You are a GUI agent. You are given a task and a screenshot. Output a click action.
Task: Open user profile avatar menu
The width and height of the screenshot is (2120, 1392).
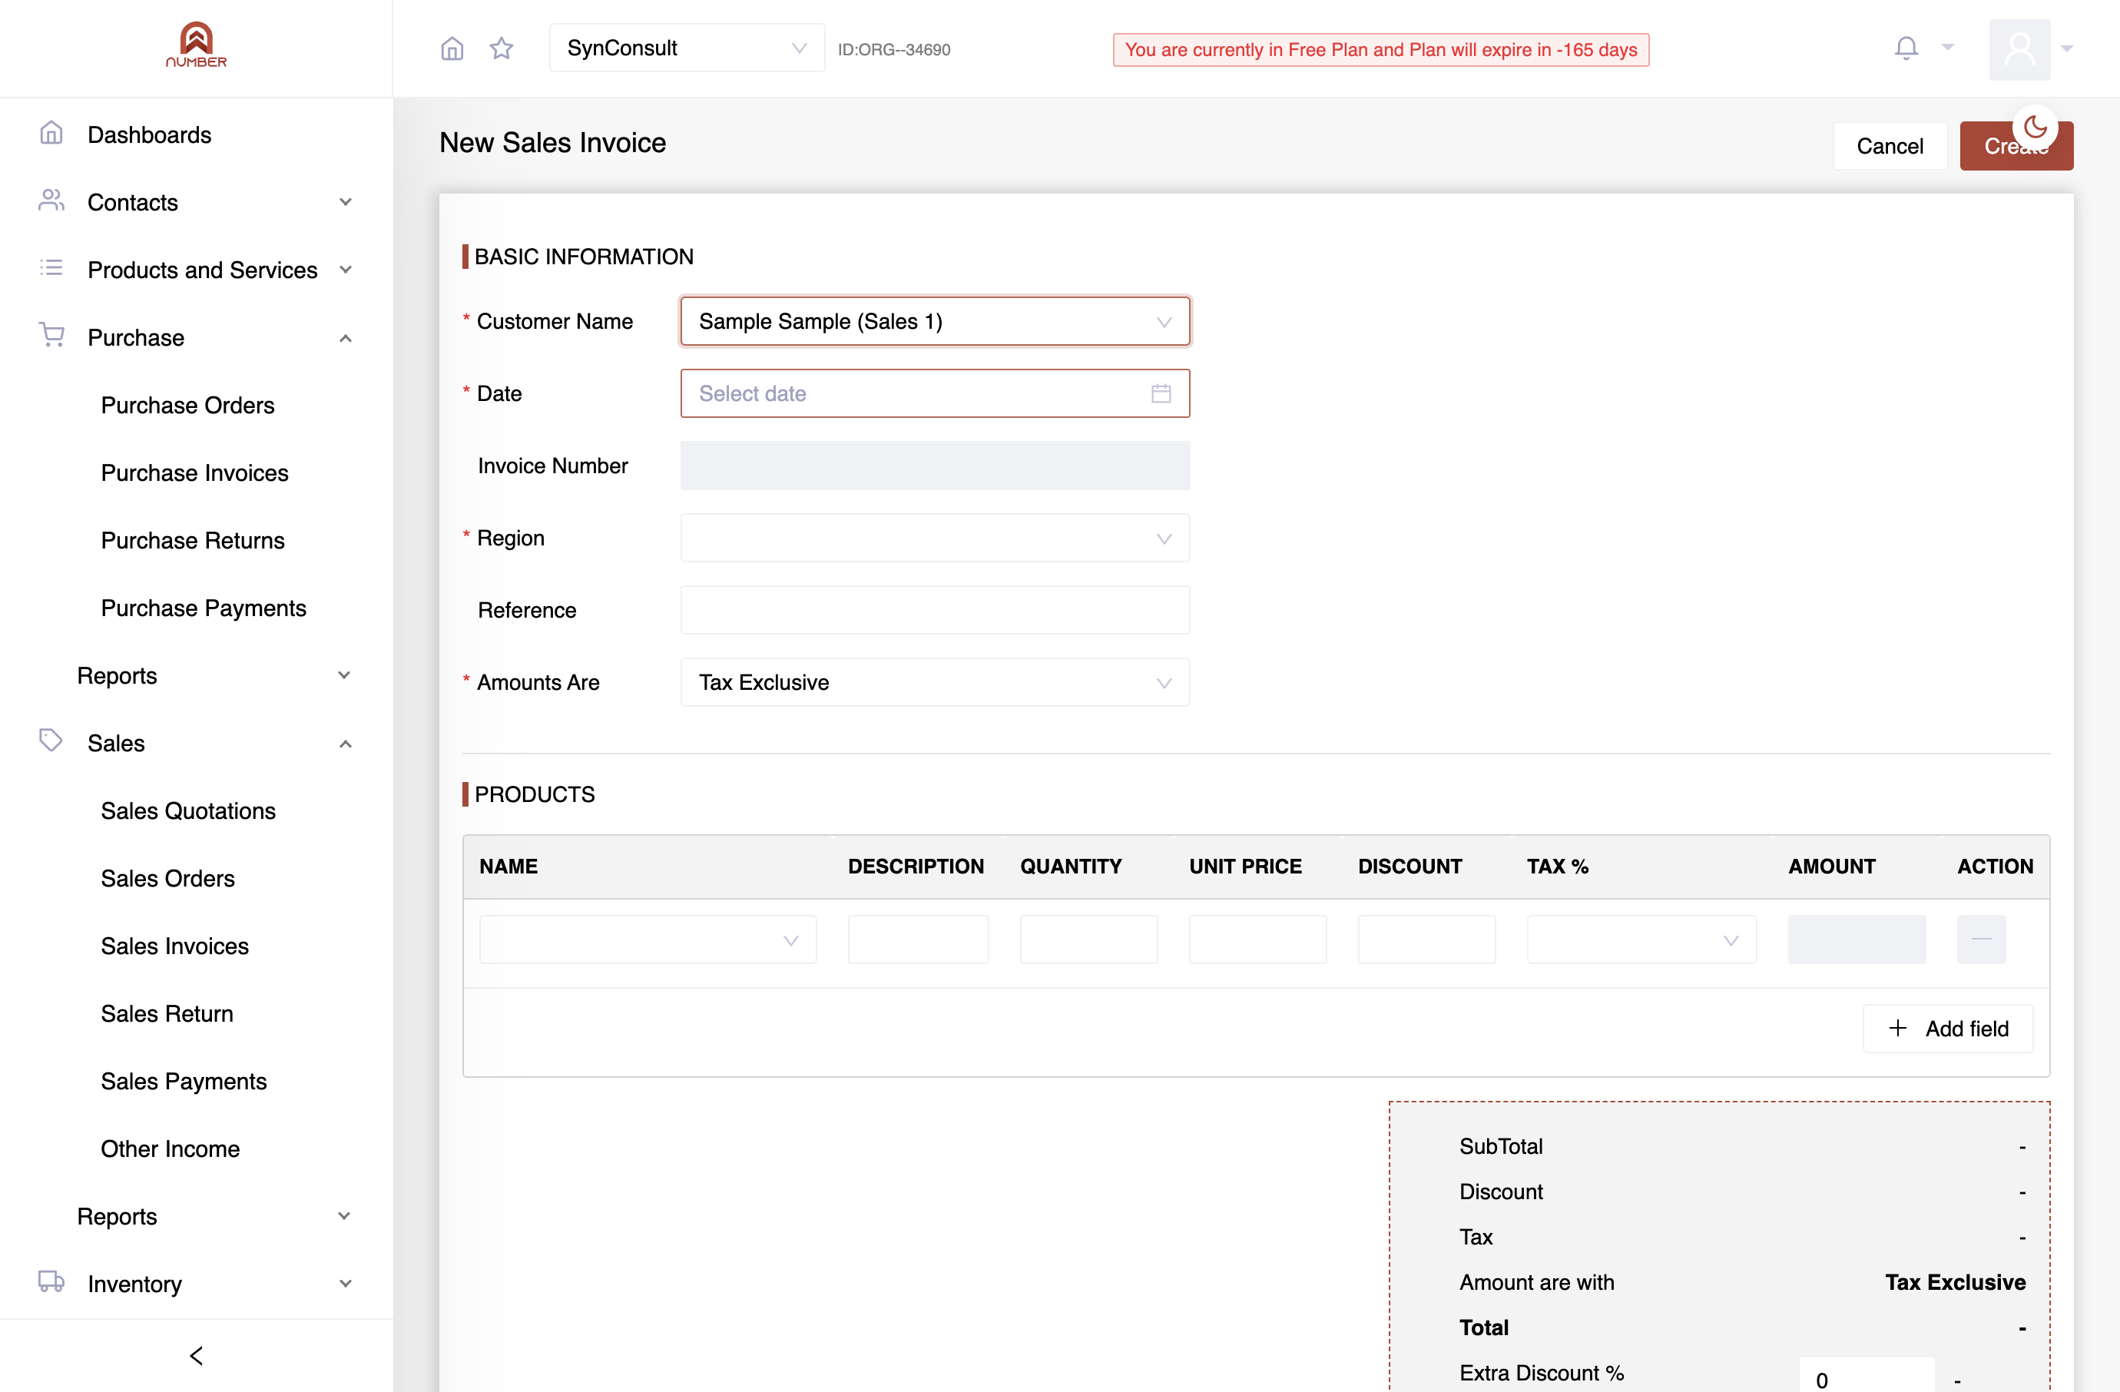(2019, 49)
